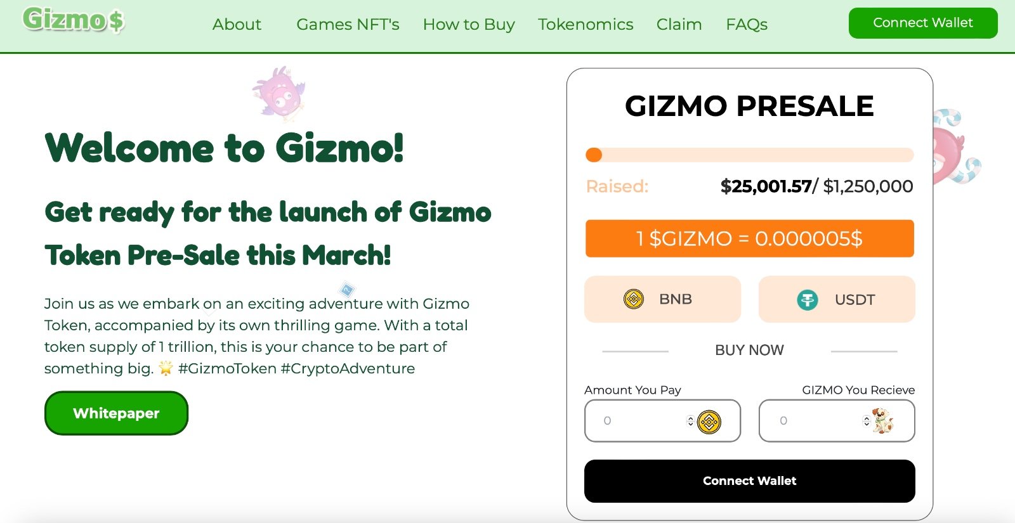1015x523 pixels.
Task: Open the Whitepaper button
Action: click(116, 413)
